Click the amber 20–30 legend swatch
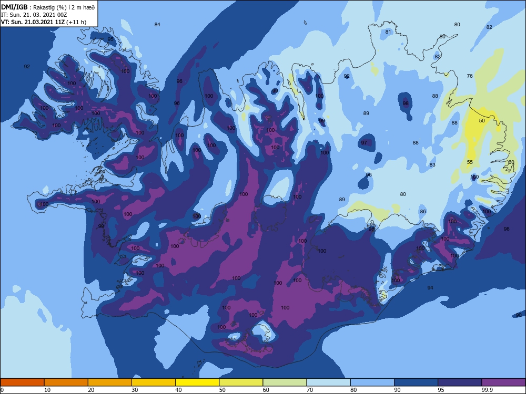Viewport: 526px width, 394px height. (x=110, y=382)
